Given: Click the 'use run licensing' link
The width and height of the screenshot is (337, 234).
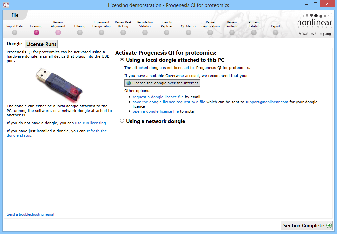Looking at the screenshot, I should (x=91, y=123).
